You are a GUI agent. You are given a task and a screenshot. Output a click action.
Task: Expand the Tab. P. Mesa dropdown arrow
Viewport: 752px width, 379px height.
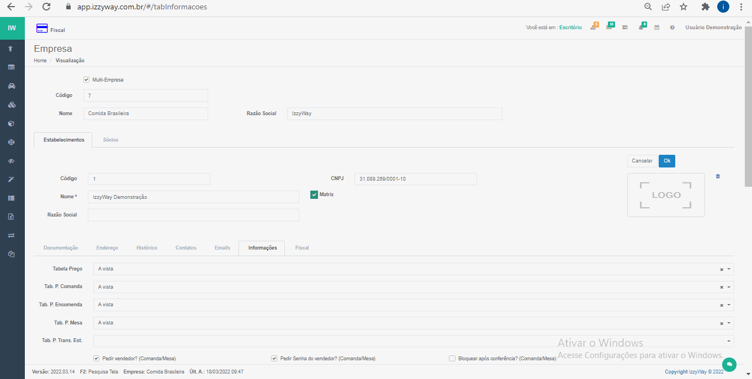tap(729, 323)
